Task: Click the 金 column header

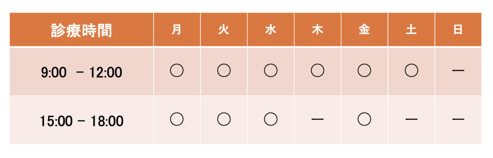Action: click(x=364, y=30)
